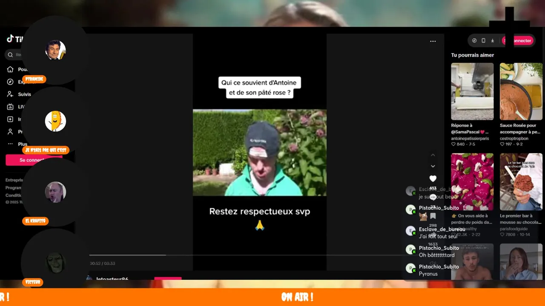Open the 'Programme' footer link
This screenshot has width=545, height=306.
point(14,188)
